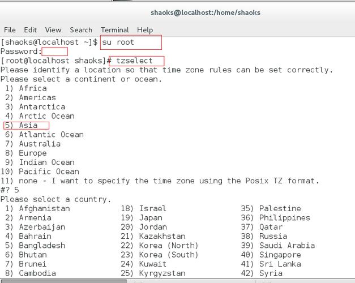Click the '19) Japan' country entry

[142, 218]
